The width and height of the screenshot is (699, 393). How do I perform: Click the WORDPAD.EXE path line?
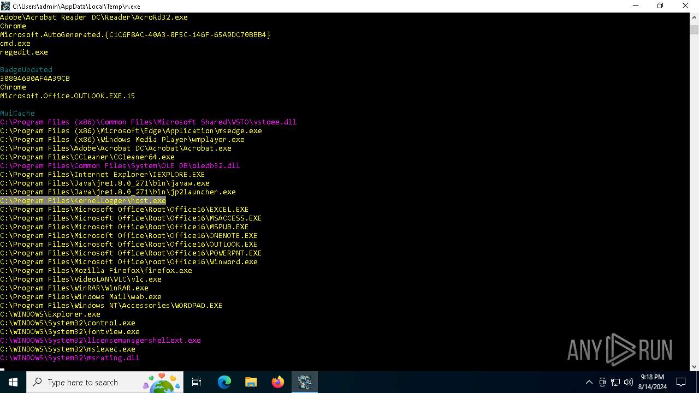tap(111, 306)
